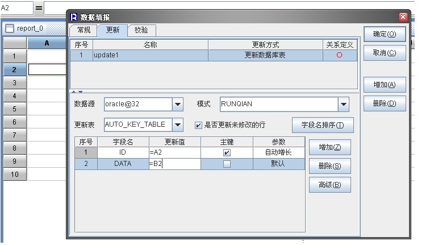Click the 高级(B) button
Viewport: 434px width, 245px height.
pos(329,185)
